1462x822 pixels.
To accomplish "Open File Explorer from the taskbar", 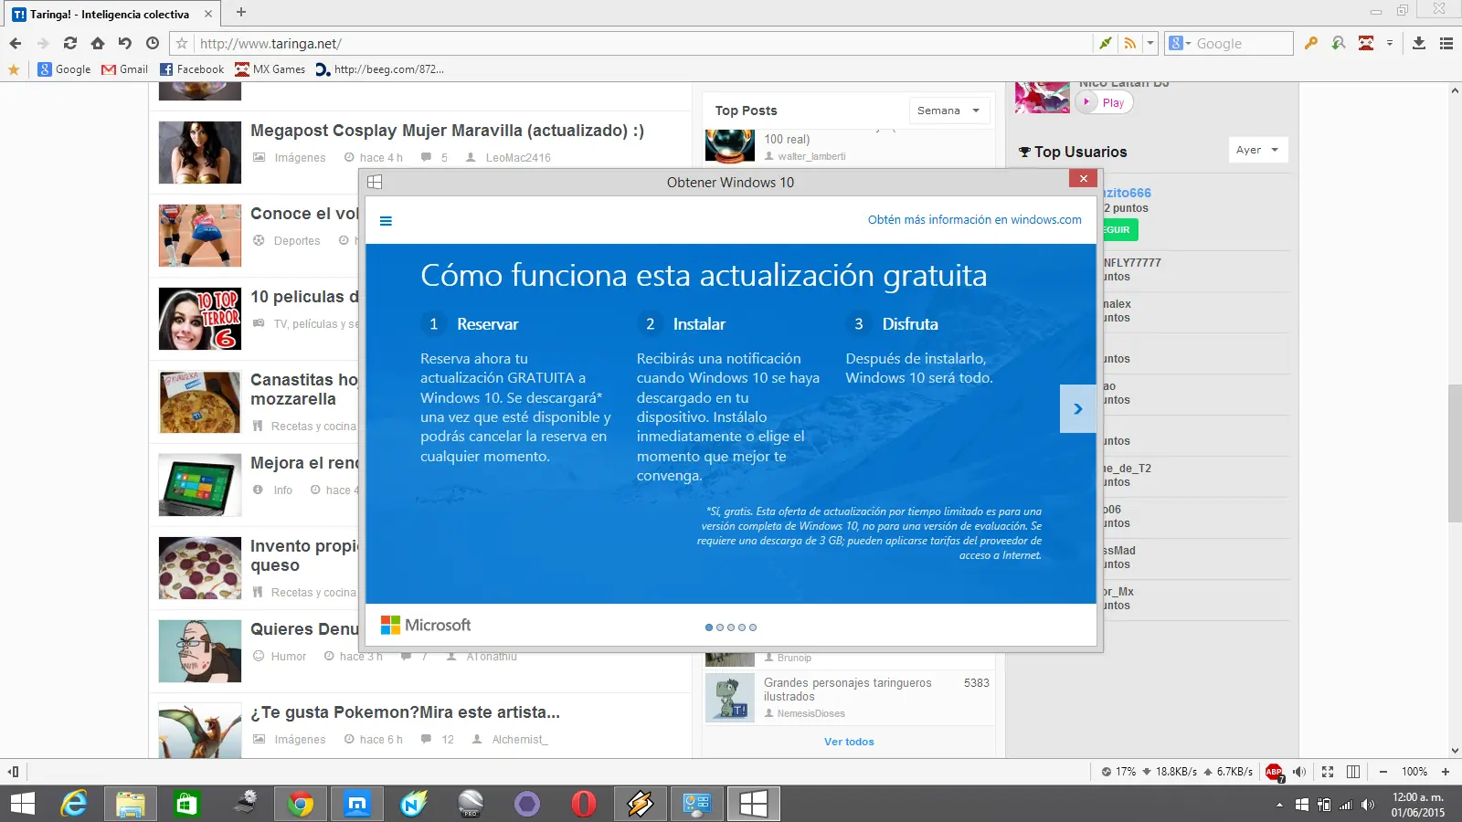I will coord(131,804).
